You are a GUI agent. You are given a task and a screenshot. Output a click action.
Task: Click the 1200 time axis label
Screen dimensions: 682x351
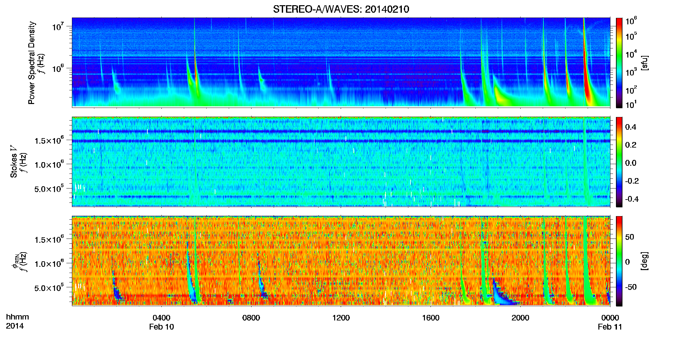point(341,318)
